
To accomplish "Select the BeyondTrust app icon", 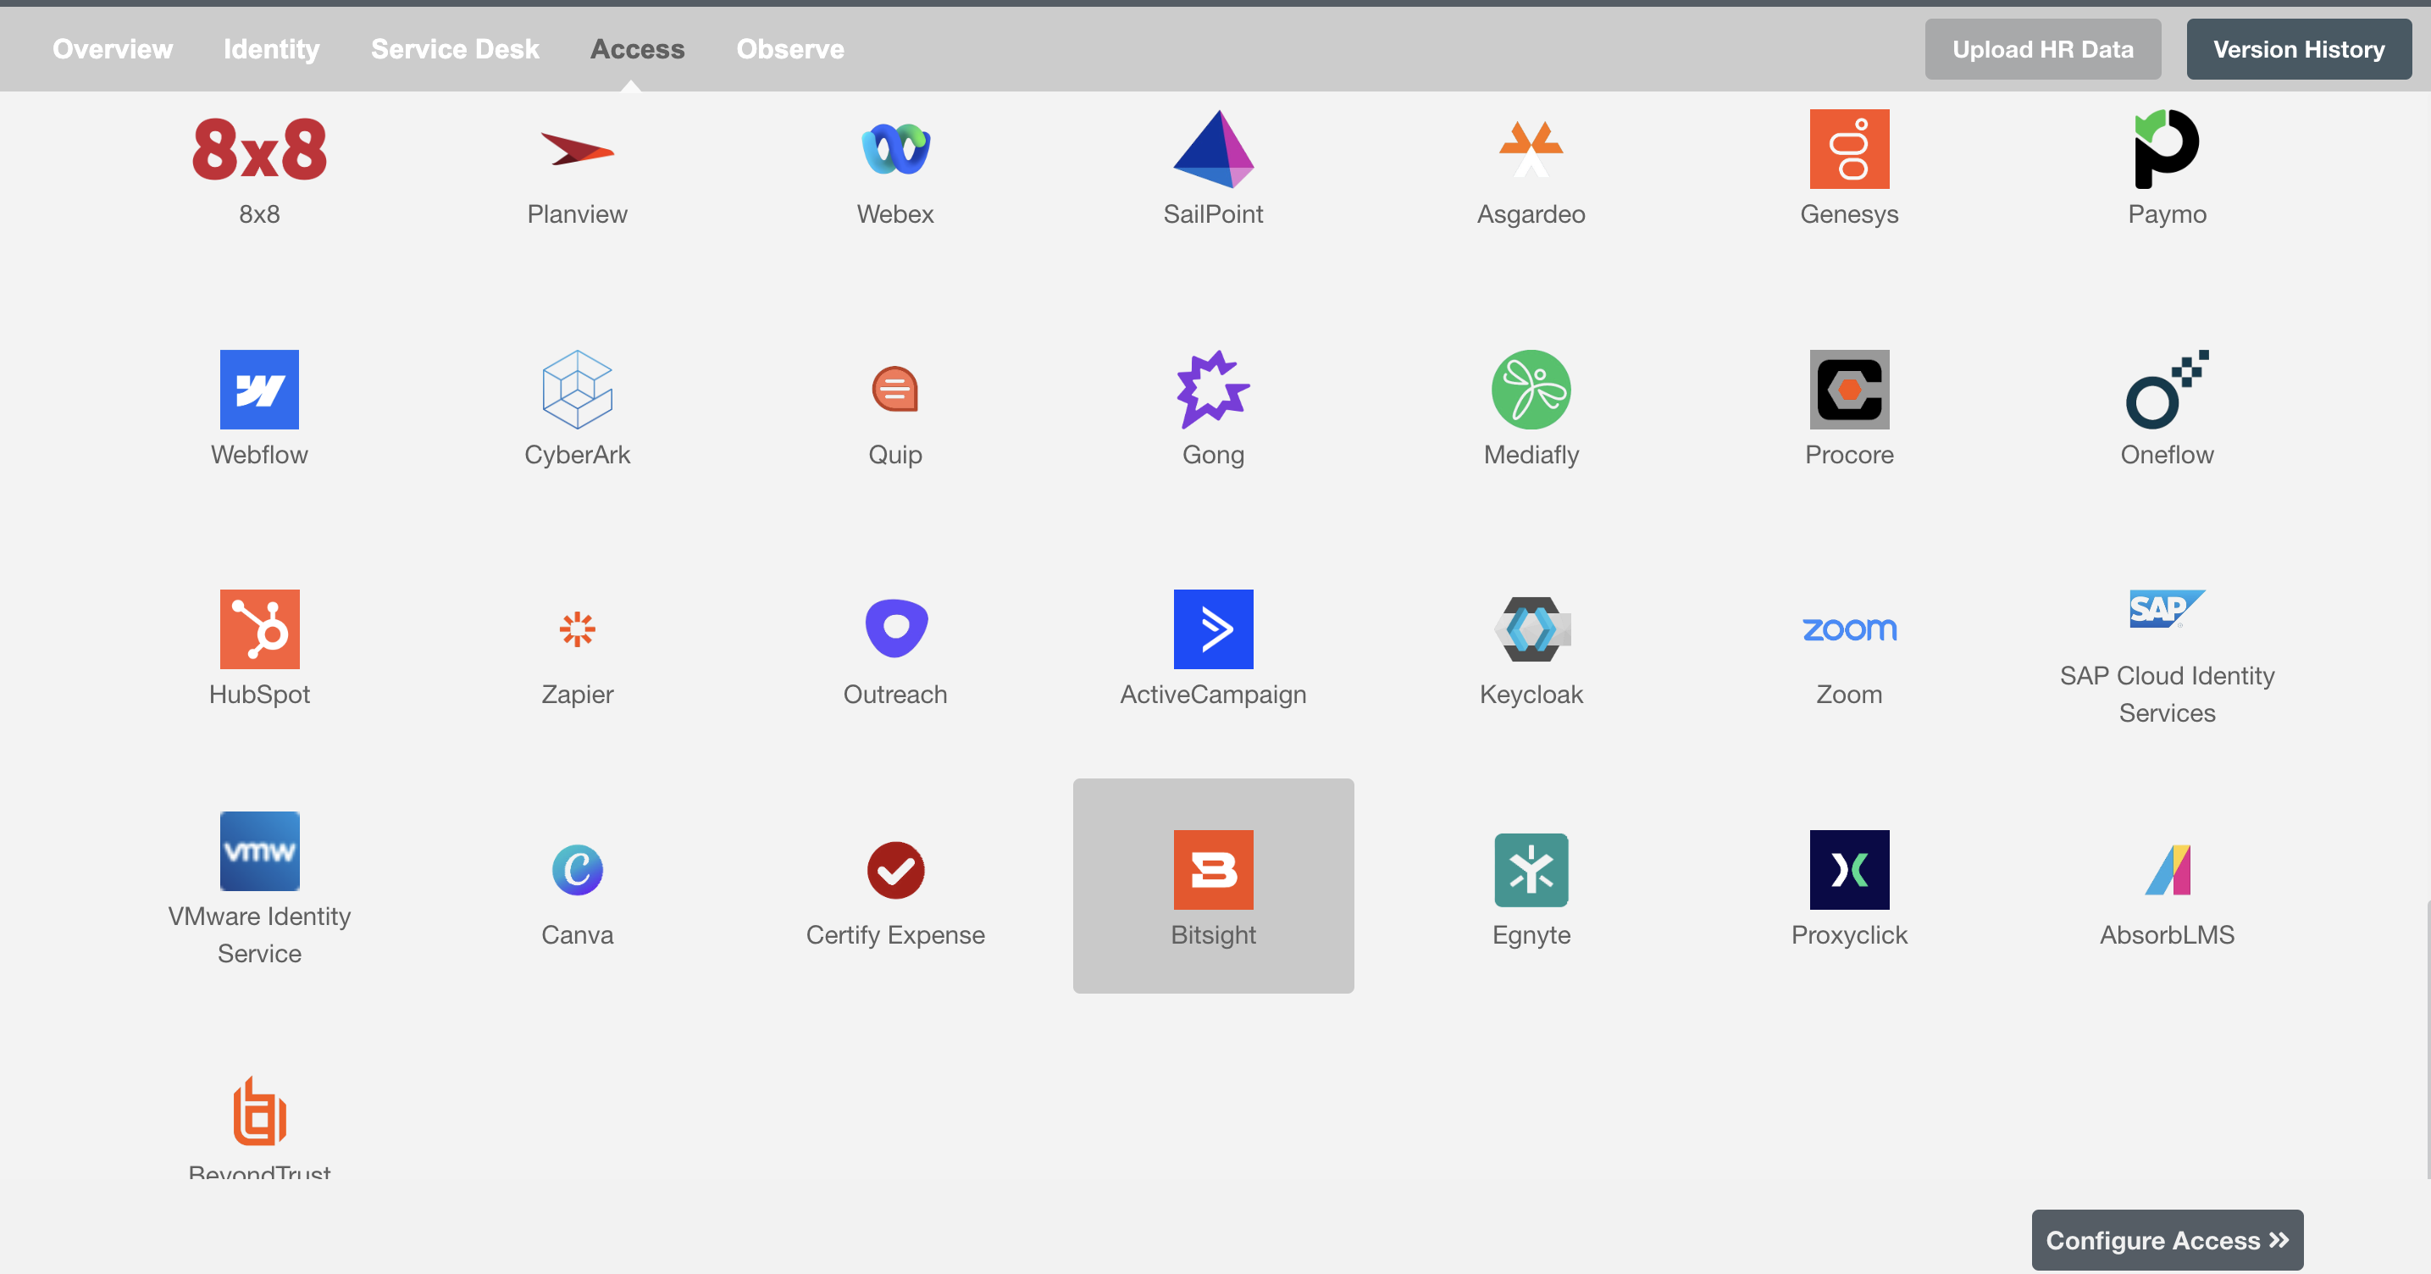I will (259, 1111).
